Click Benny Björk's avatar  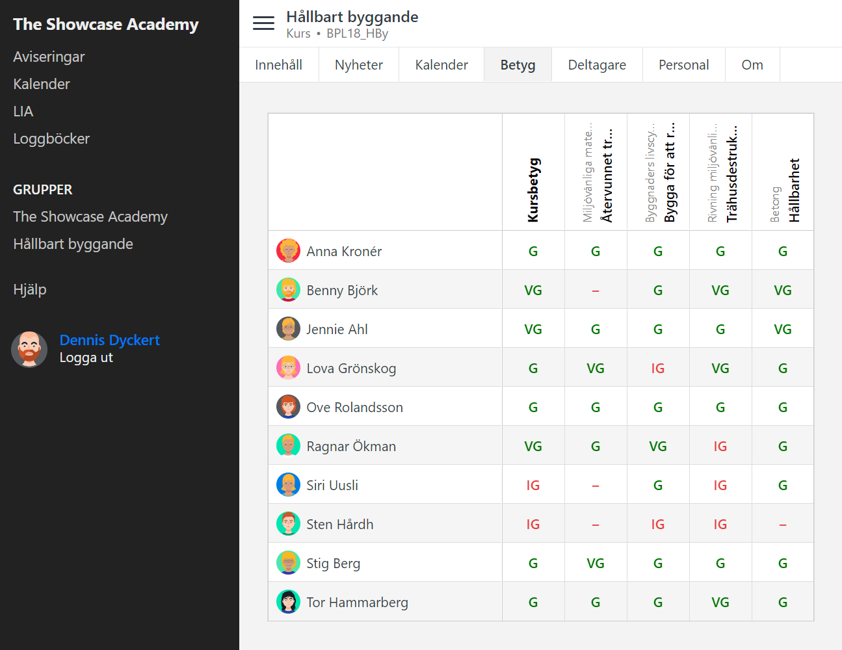(288, 289)
